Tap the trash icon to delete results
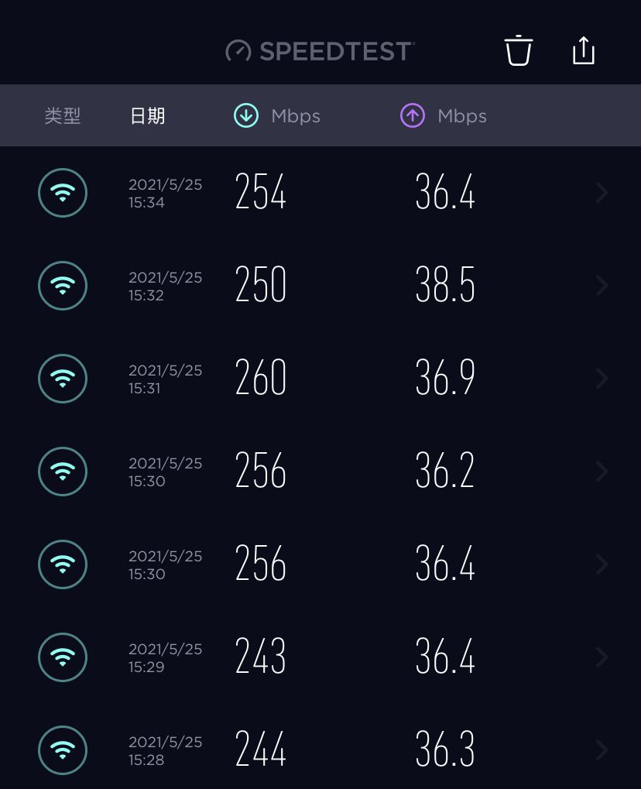This screenshot has width=641, height=789. pos(518,50)
